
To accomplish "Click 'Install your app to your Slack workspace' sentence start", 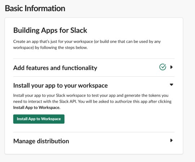I will (49, 95).
